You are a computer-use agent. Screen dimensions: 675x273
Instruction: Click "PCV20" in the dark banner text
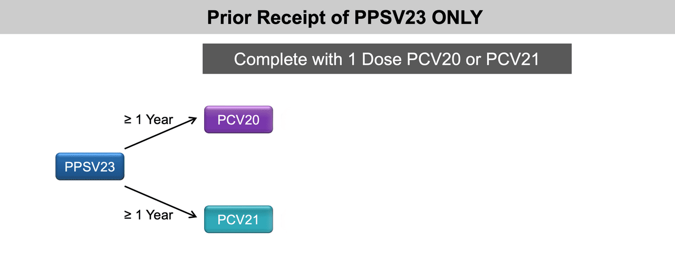coord(431,59)
